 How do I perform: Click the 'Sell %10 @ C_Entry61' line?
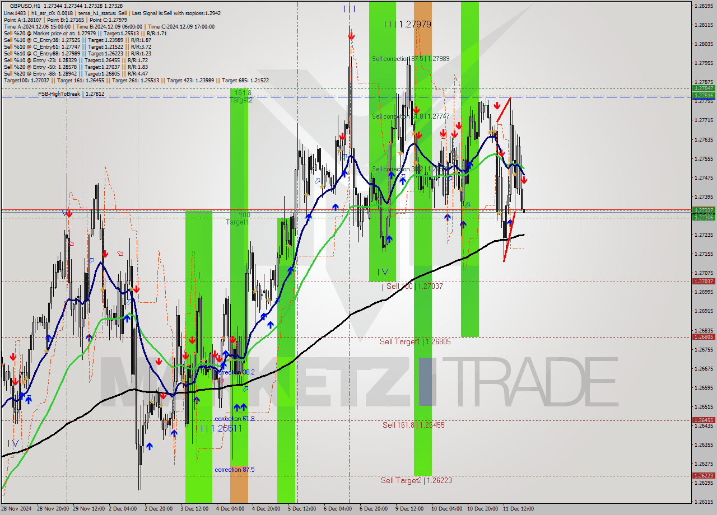(77, 46)
